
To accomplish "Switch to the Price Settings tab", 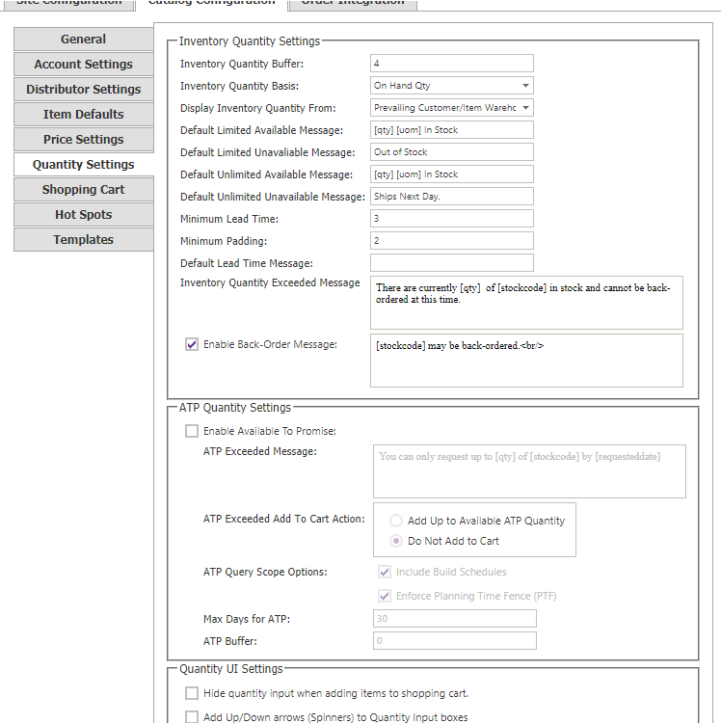I will (83, 140).
